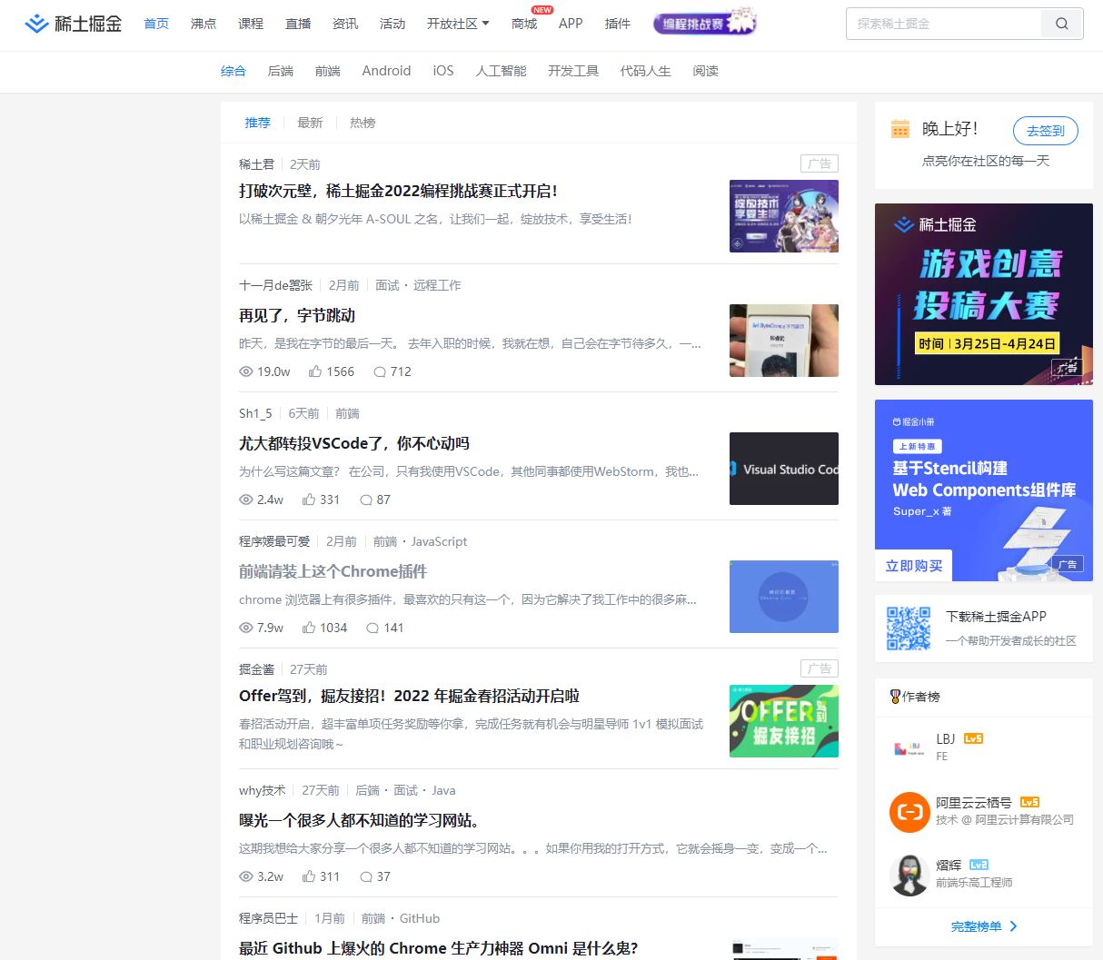Click the QR code for app download
The image size is (1103, 960).
point(909,628)
